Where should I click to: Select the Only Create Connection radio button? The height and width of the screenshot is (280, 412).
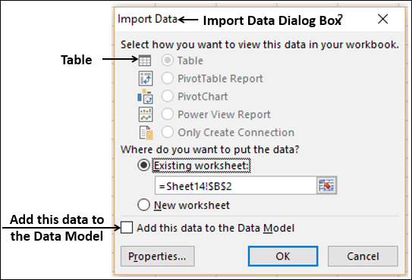tap(168, 132)
